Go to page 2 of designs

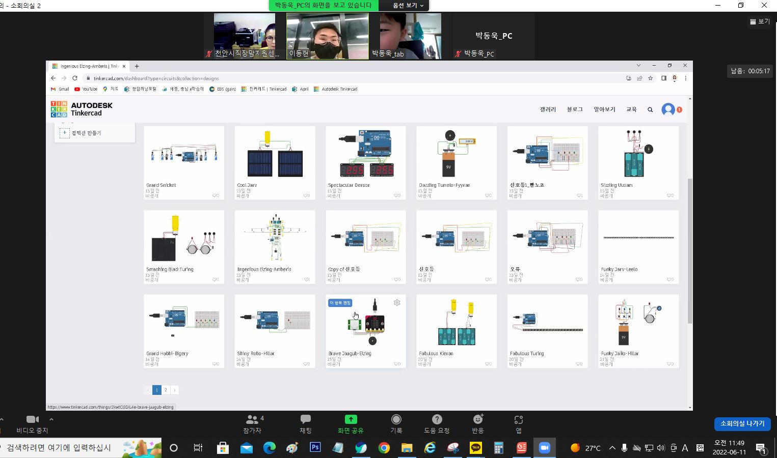point(166,390)
